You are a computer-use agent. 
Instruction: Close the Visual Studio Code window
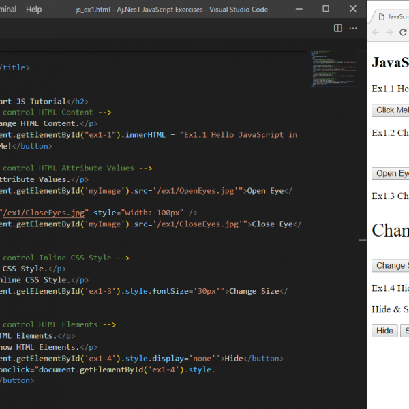click(353, 9)
